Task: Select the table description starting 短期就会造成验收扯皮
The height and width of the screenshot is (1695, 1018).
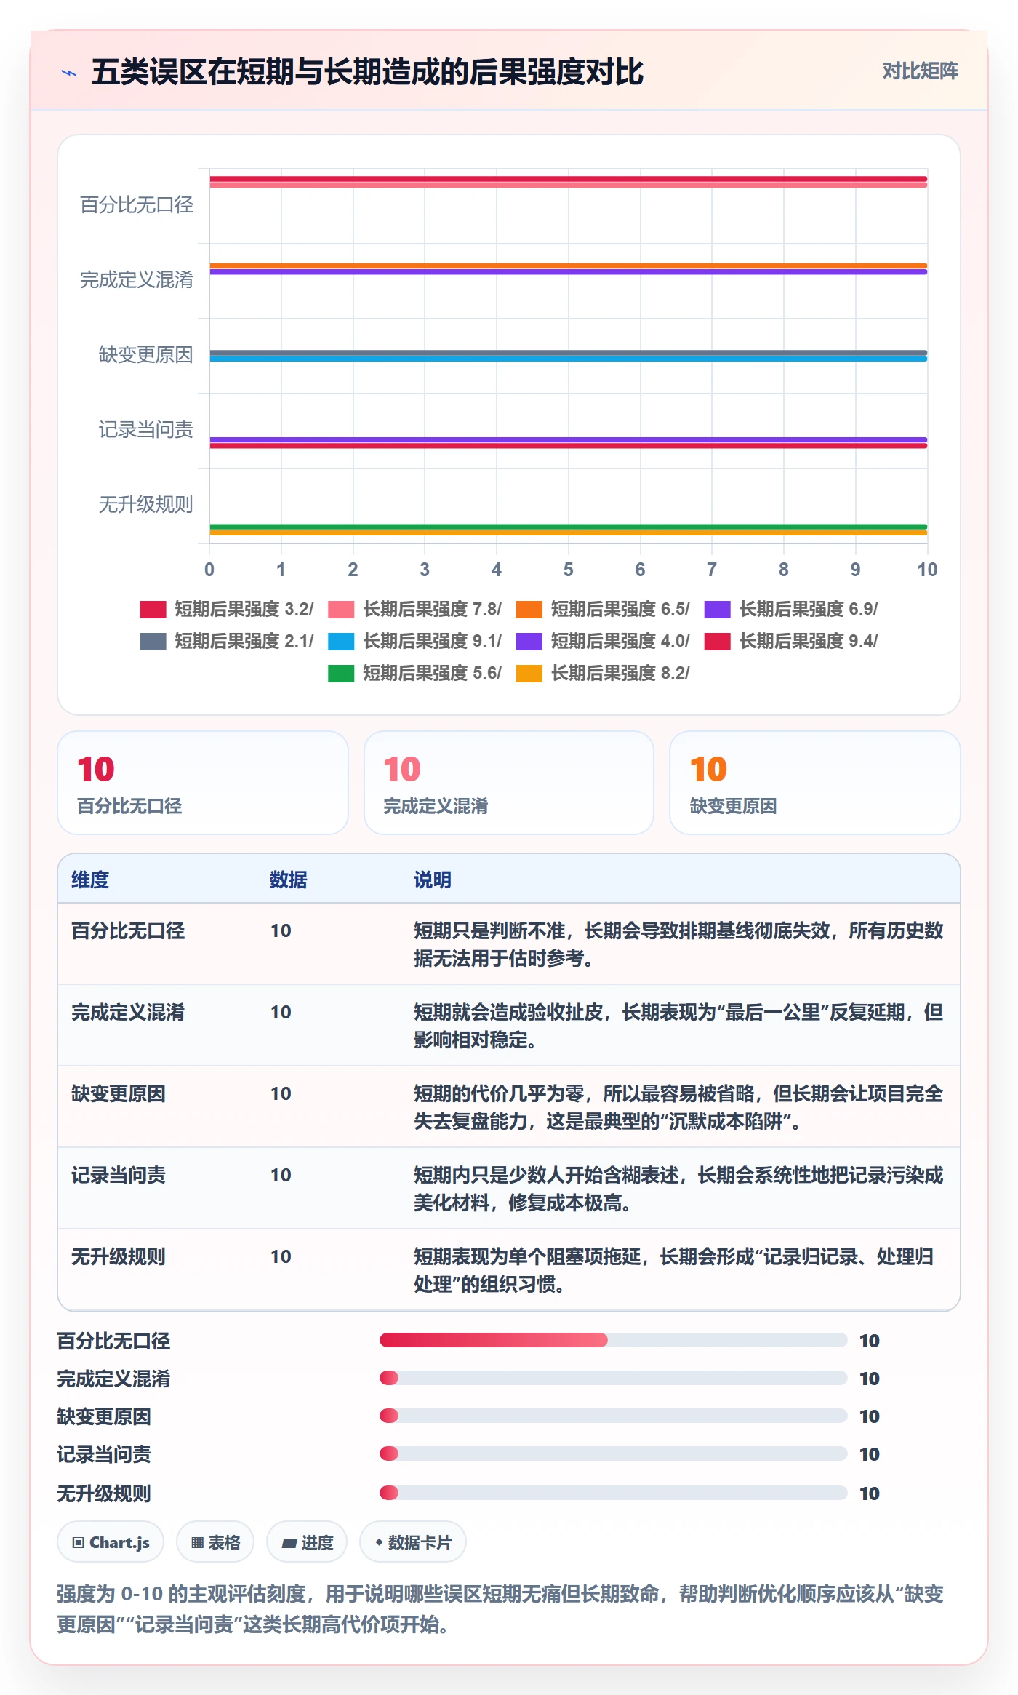Action: [x=678, y=1026]
